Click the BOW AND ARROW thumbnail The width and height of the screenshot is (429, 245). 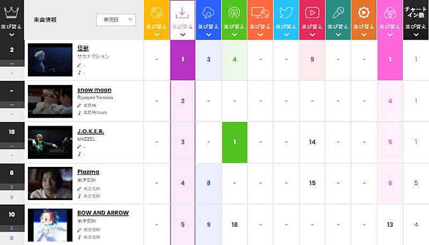[50, 225]
